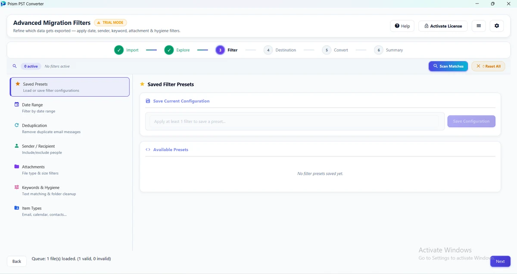Screen dimensions: 517x274
Task: Click the folder icon for Item Types
Action: [17, 208]
